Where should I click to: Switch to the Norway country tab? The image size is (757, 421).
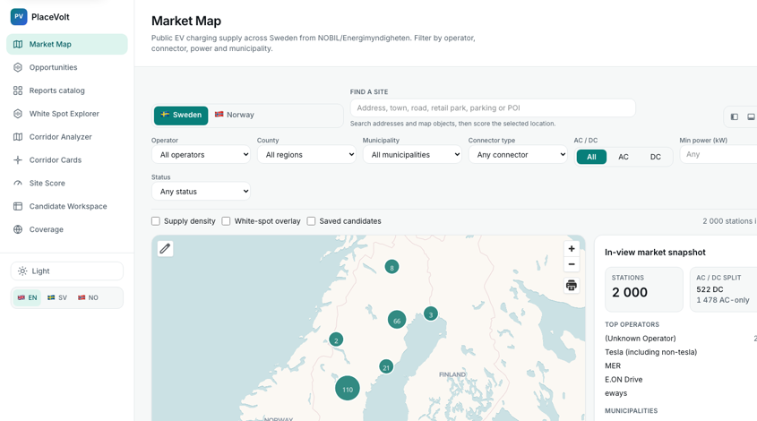tap(235, 115)
